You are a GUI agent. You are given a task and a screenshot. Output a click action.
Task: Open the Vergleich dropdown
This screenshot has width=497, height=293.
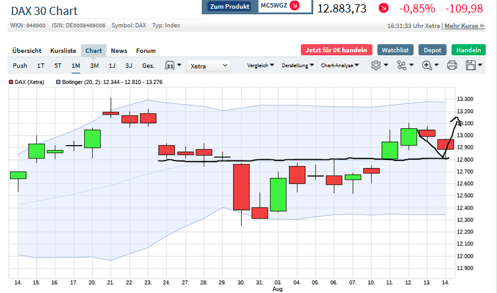pyautogui.click(x=260, y=65)
